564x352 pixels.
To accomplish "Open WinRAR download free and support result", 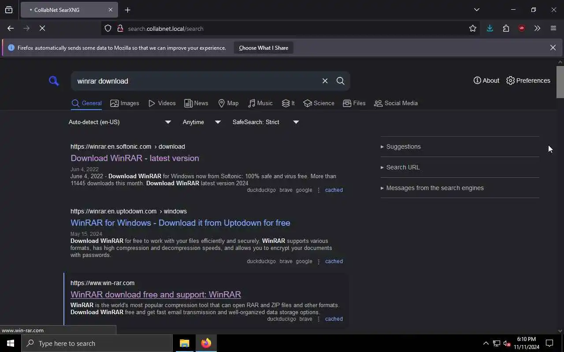I will [156, 294].
